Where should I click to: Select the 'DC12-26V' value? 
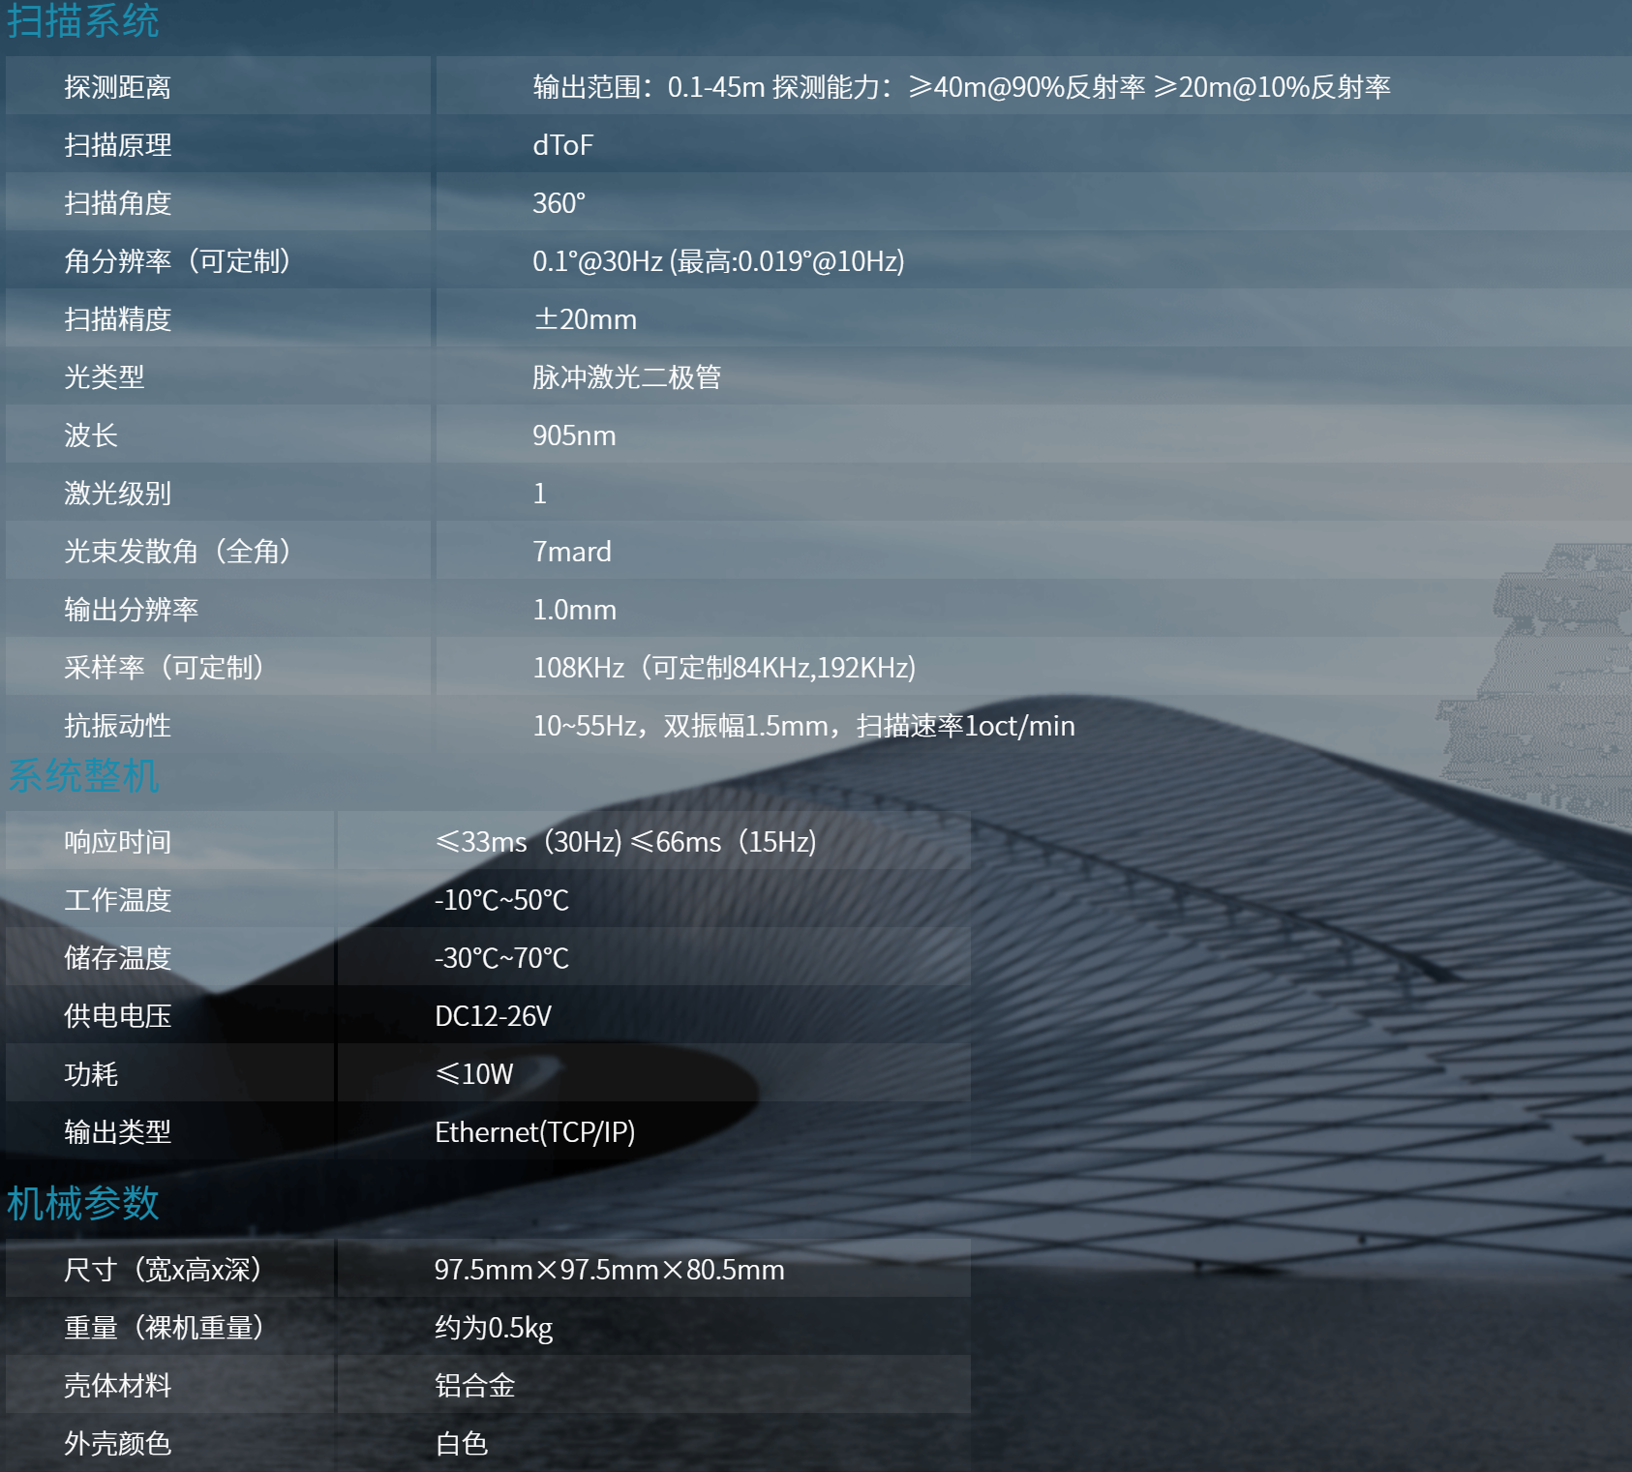tap(493, 1016)
